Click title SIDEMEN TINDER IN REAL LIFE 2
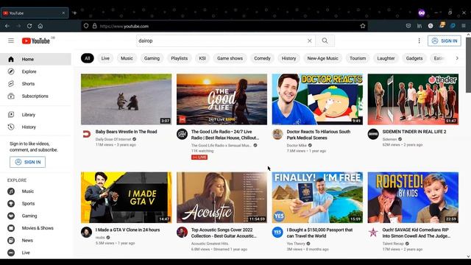 coord(414,132)
